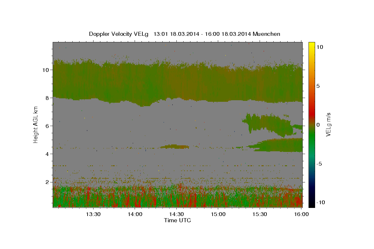Click the 15:30 time tick label
Viewport: 374px width, 249px height.
point(260,214)
